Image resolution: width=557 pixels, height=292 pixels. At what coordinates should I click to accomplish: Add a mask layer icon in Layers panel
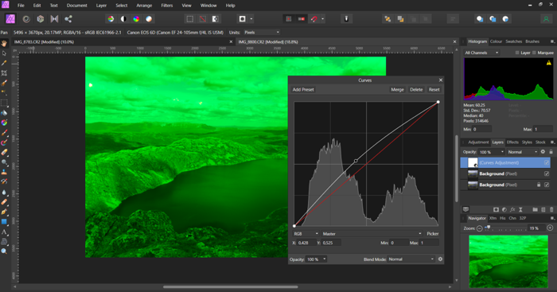click(x=496, y=209)
